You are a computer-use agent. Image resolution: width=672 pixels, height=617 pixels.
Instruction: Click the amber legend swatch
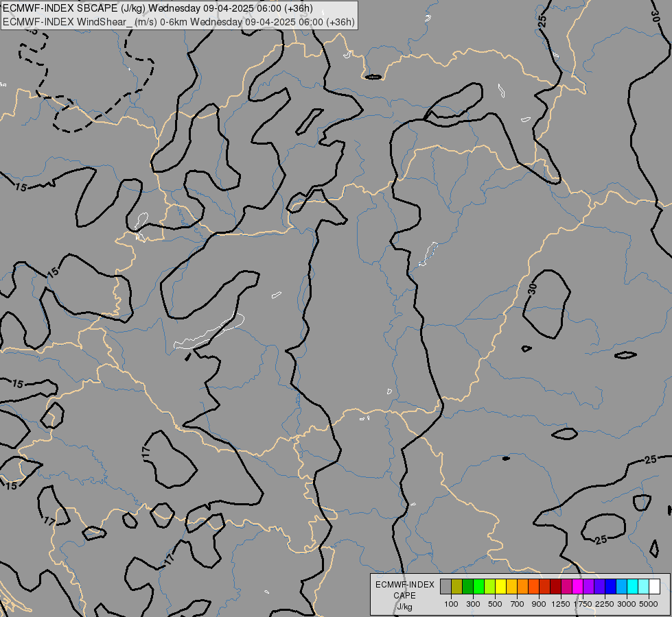[511, 587]
